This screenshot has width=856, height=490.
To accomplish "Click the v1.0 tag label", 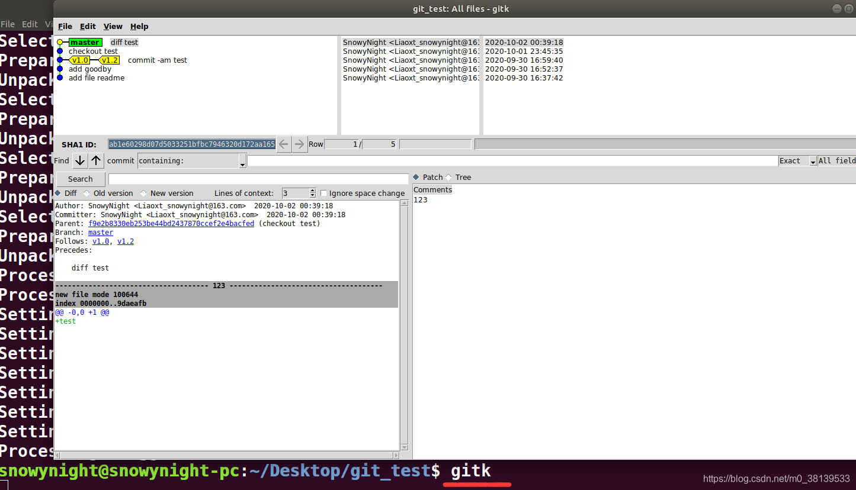I will tap(80, 60).
